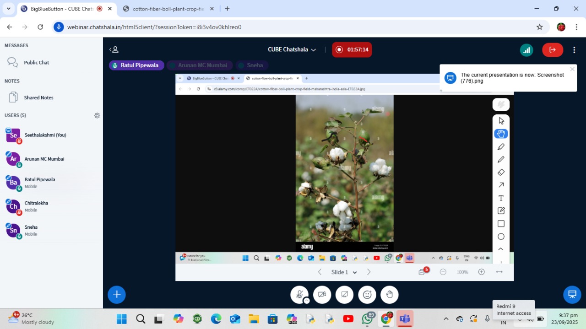Screen dimensions: 586x329
Task: Open Shared Notes panel
Action: 38,97
